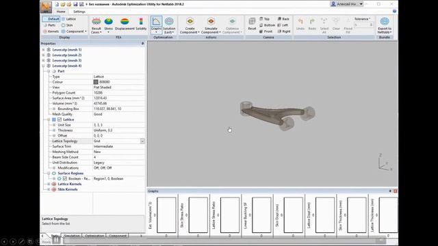Expand the Unit Size property

[x=54, y=125]
